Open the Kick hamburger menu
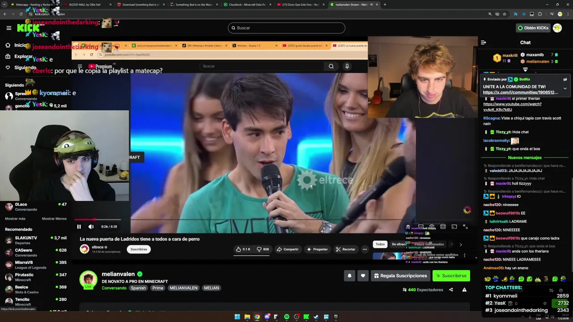This screenshot has width=573, height=322. pyautogui.click(x=9, y=28)
